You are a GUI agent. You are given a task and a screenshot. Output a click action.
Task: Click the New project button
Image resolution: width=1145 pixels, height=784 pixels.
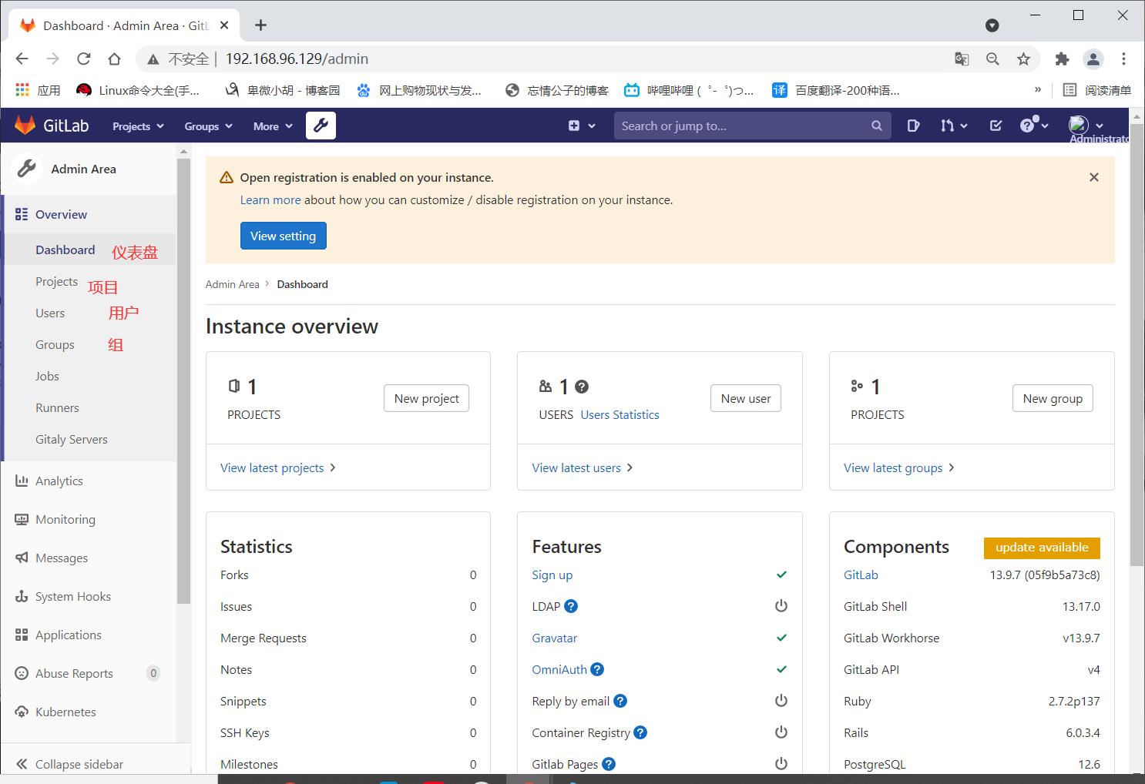tap(426, 398)
